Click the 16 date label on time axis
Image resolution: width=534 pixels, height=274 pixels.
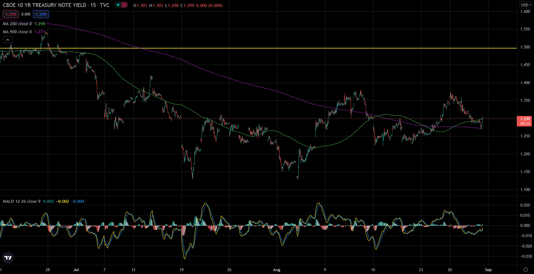pyautogui.click(x=373, y=269)
